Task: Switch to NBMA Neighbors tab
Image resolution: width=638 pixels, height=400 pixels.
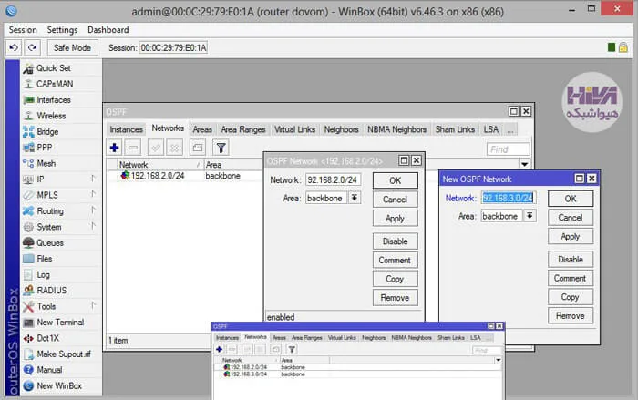Action: (396, 129)
